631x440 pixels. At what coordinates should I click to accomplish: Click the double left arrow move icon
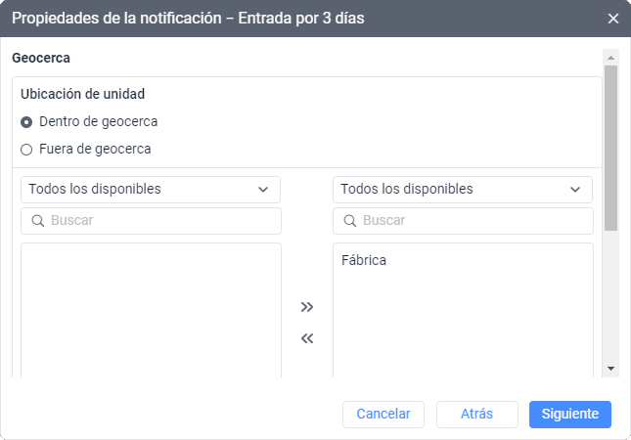(307, 339)
